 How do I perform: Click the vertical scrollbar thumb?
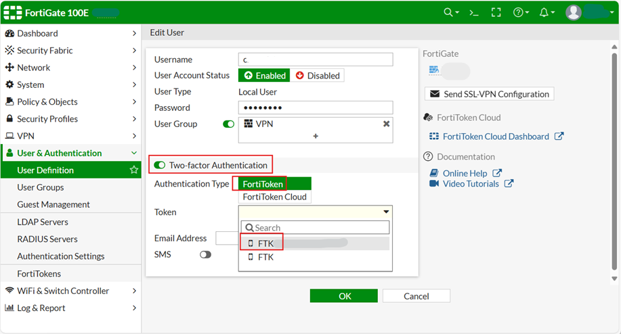614,162
